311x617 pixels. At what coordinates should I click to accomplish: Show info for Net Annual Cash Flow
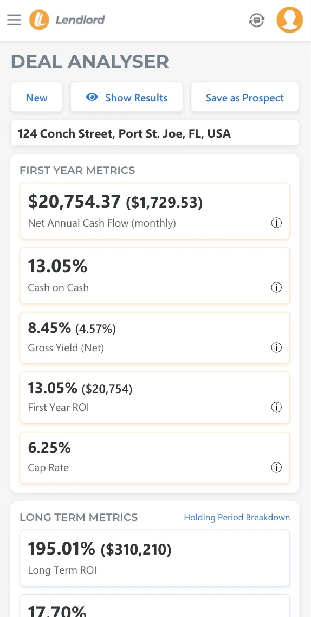(276, 223)
